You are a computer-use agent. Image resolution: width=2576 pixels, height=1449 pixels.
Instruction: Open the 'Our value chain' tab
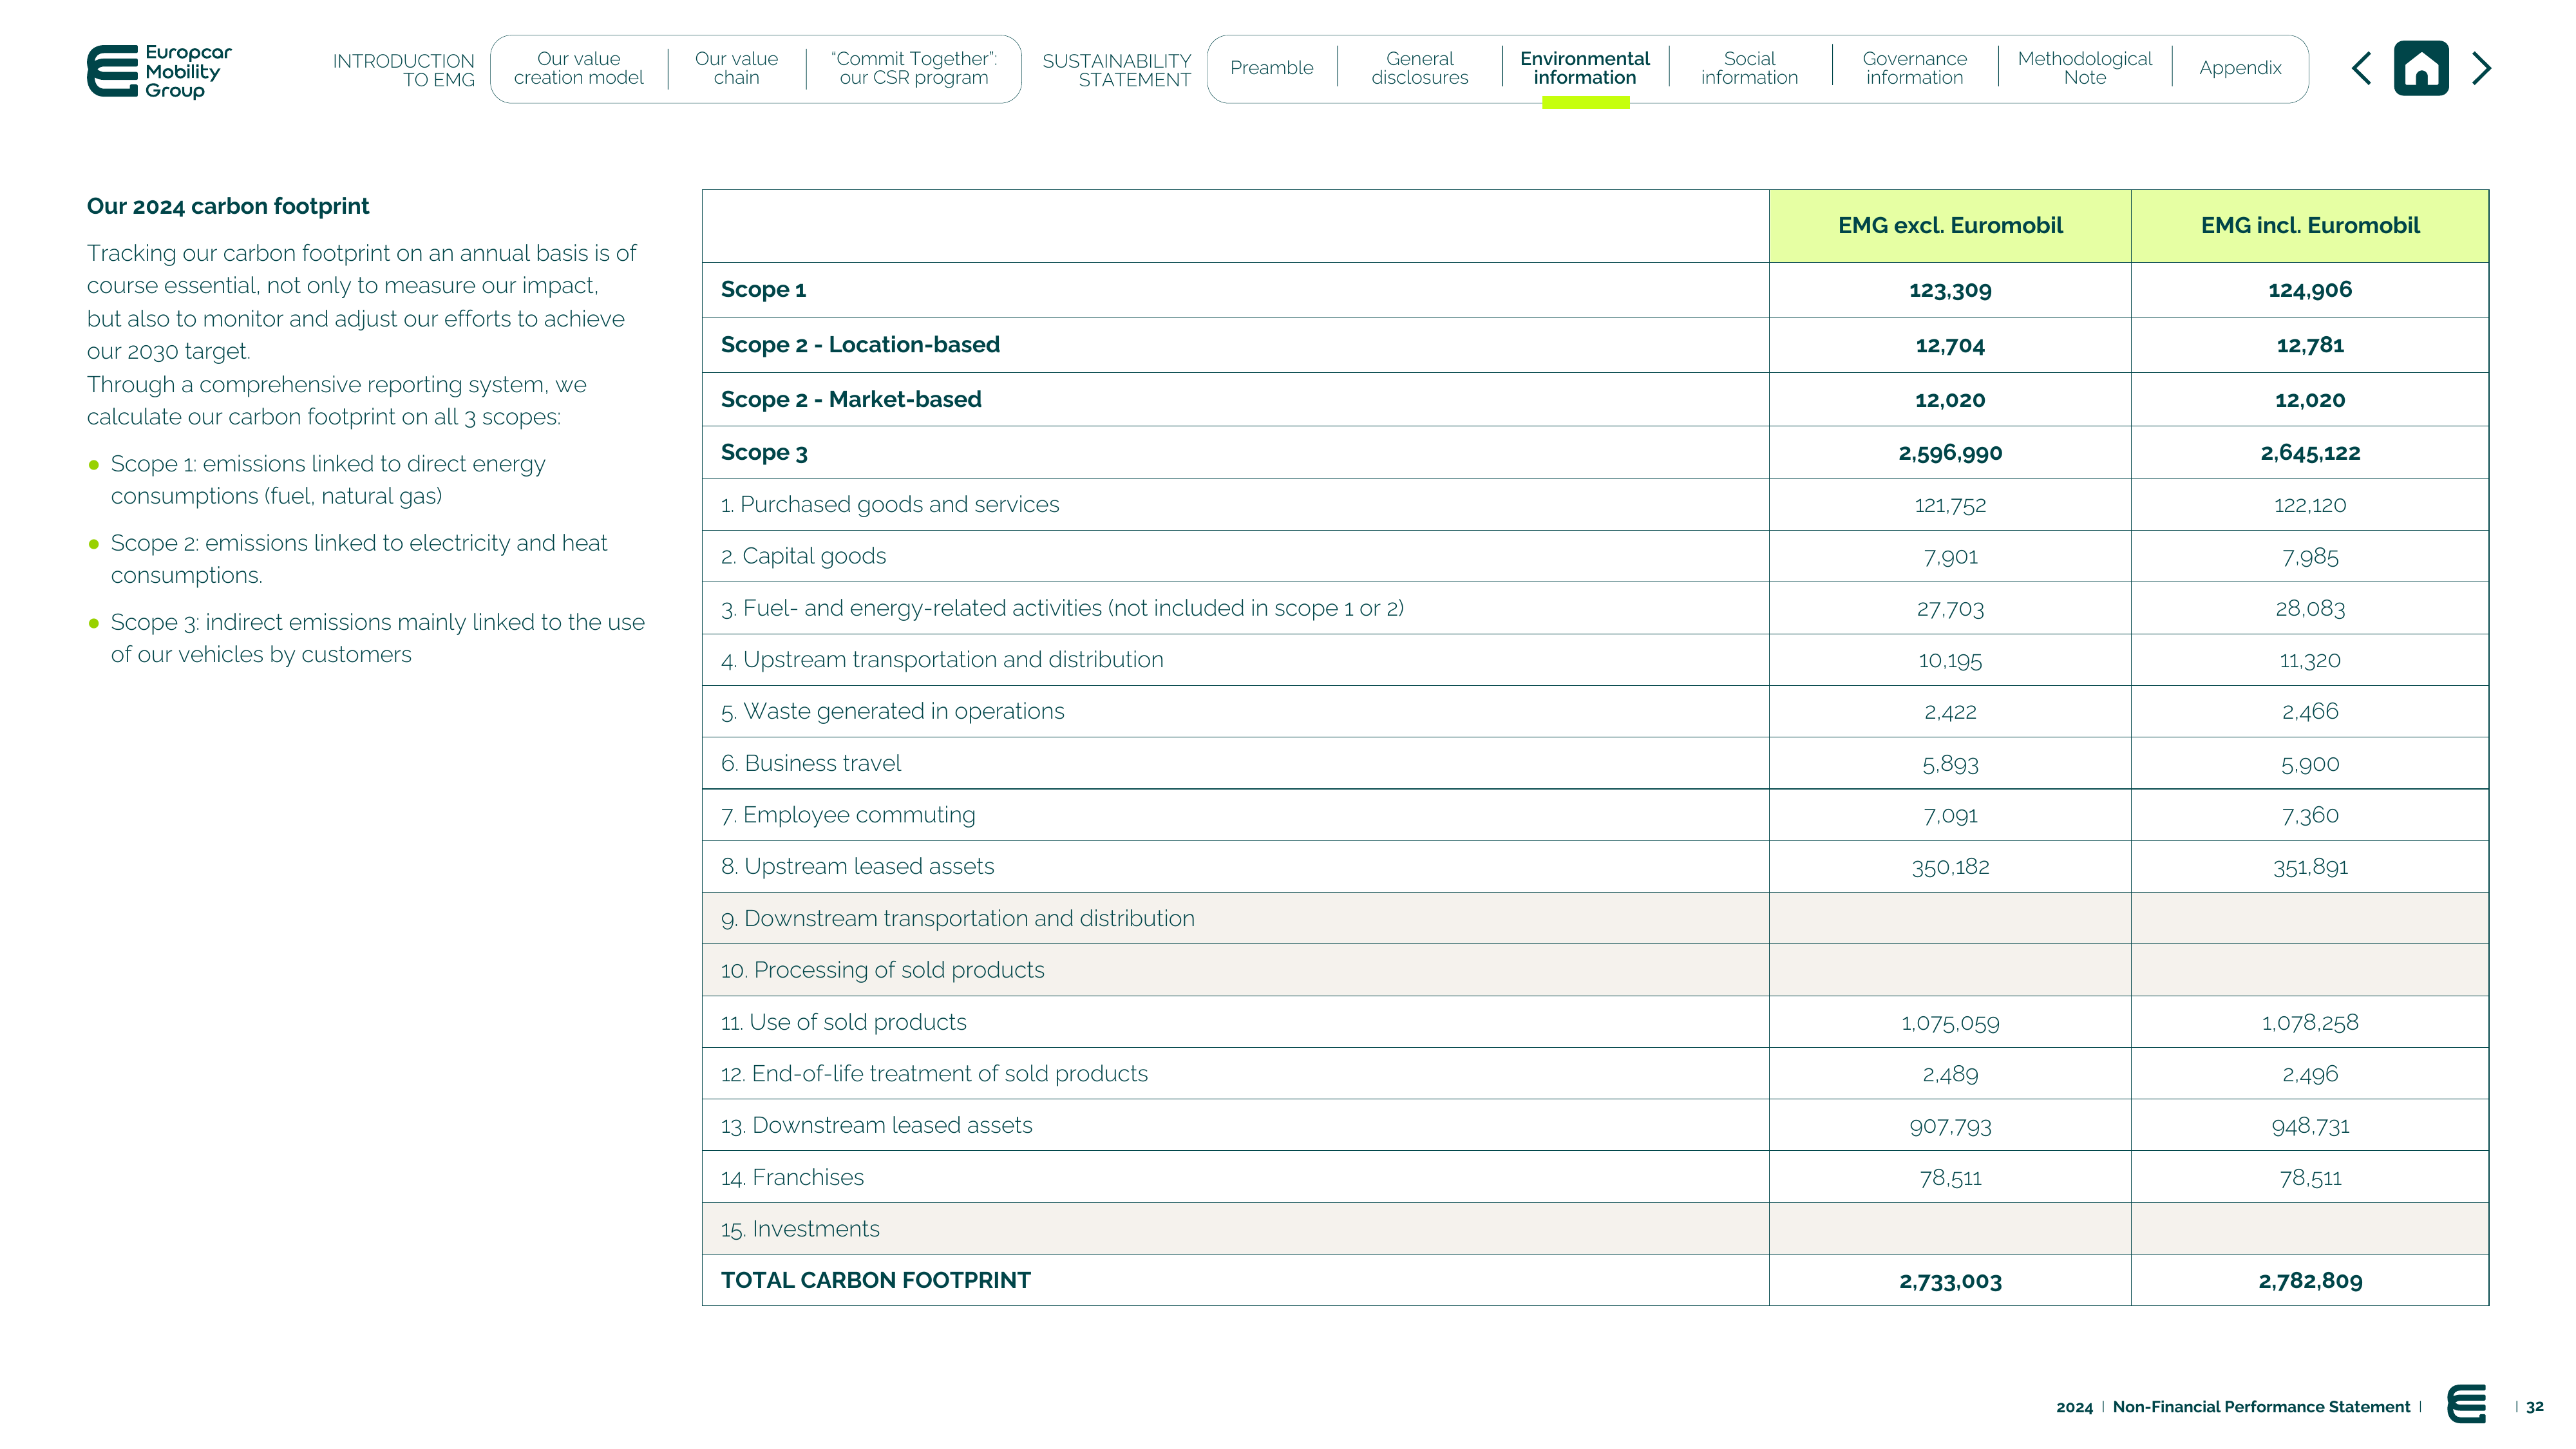[x=736, y=68]
